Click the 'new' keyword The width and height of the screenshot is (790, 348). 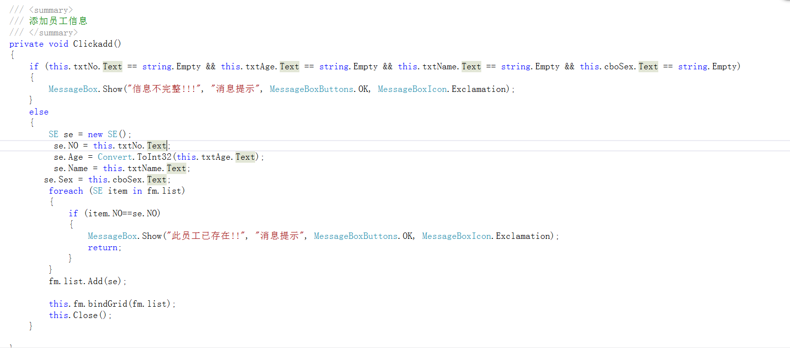95,134
